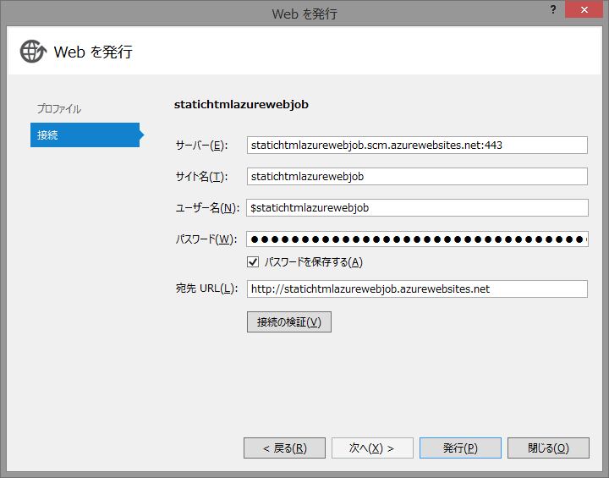Click into the ユーザー名 field

point(417,207)
